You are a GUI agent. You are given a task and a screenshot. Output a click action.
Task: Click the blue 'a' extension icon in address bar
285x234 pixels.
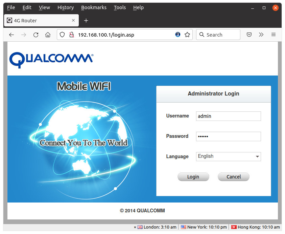tap(178, 35)
